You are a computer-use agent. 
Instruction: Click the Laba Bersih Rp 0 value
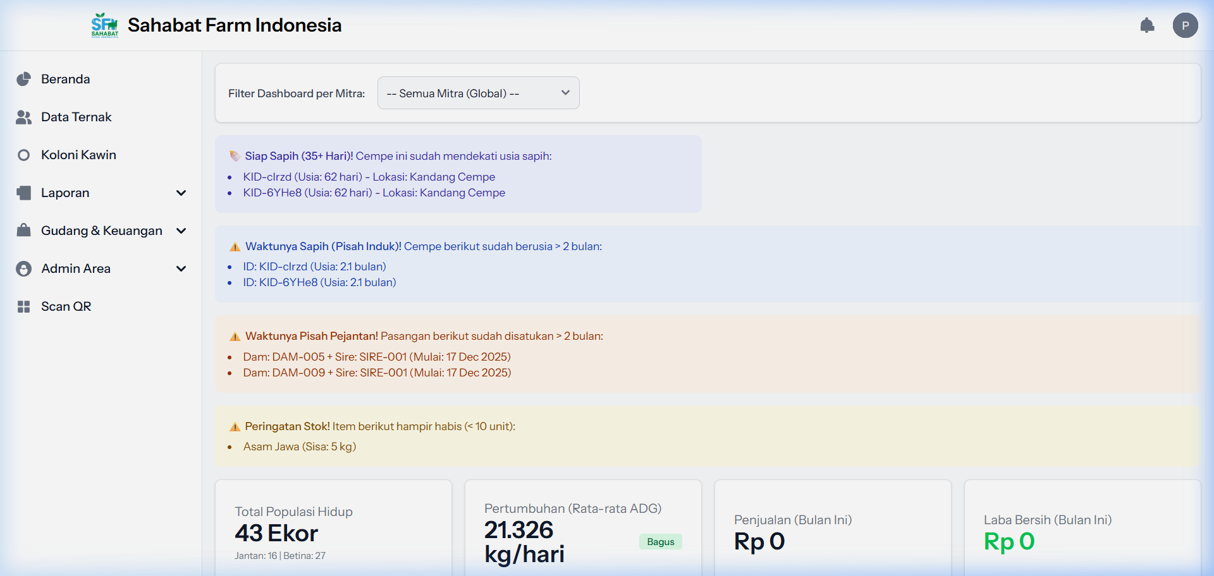click(1009, 542)
